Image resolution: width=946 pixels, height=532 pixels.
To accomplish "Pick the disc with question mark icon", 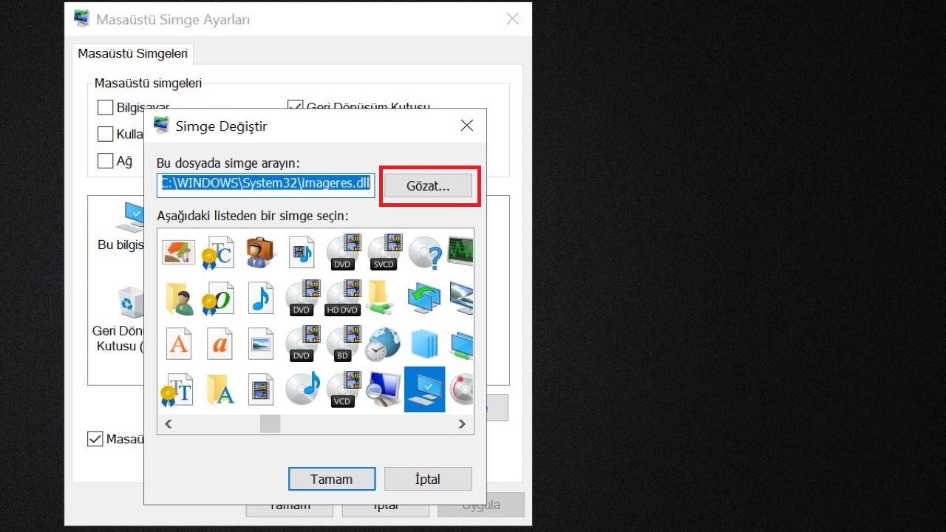I will tap(425, 252).
